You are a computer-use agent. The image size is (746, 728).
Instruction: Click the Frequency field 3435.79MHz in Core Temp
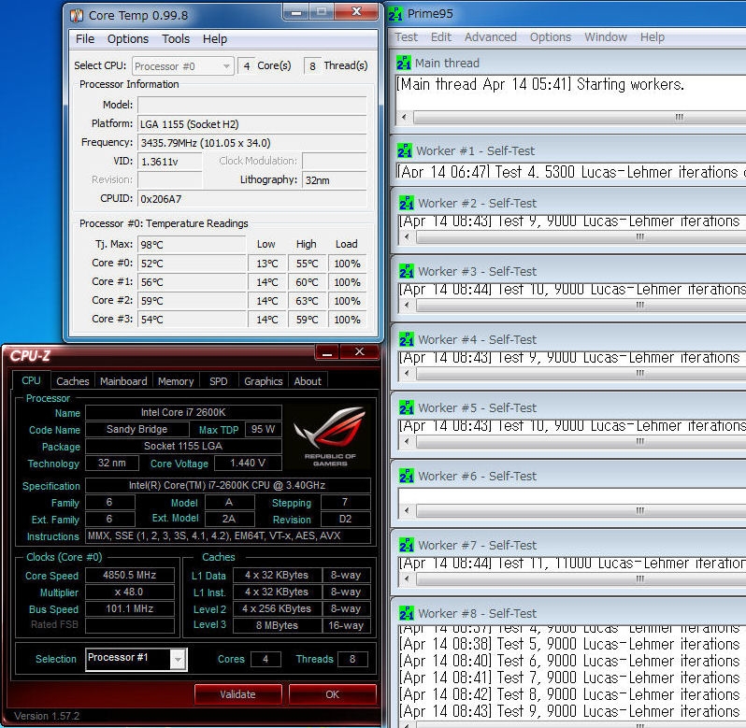point(251,143)
